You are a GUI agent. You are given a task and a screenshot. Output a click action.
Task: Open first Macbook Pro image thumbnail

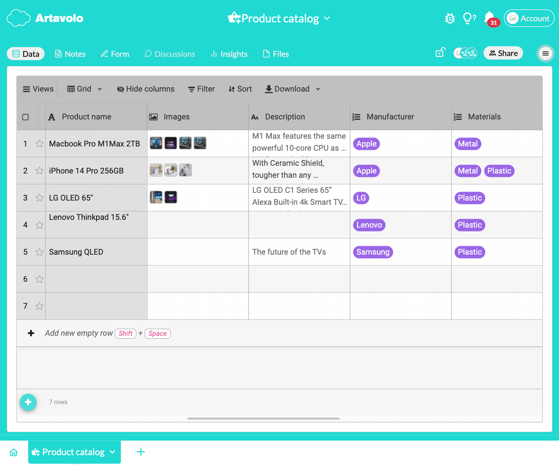tap(156, 143)
